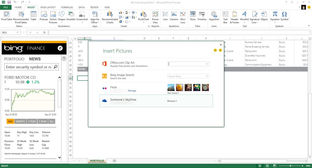Open the Symbol dialog
312x168 pixels.
pyautogui.click(x=284, y=16)
